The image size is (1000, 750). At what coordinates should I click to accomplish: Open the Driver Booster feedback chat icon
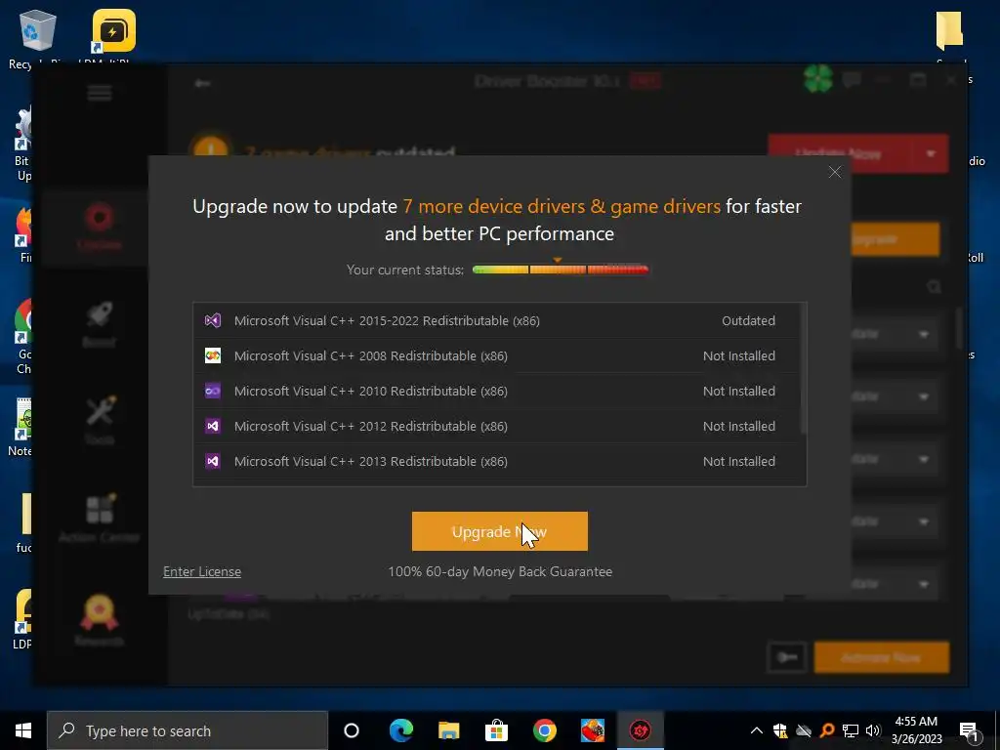pos(852,80)
